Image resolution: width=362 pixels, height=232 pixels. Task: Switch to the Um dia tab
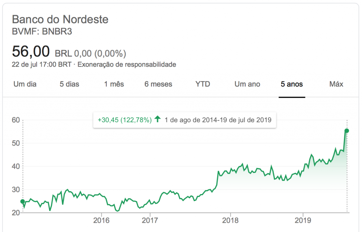[25, 84]
